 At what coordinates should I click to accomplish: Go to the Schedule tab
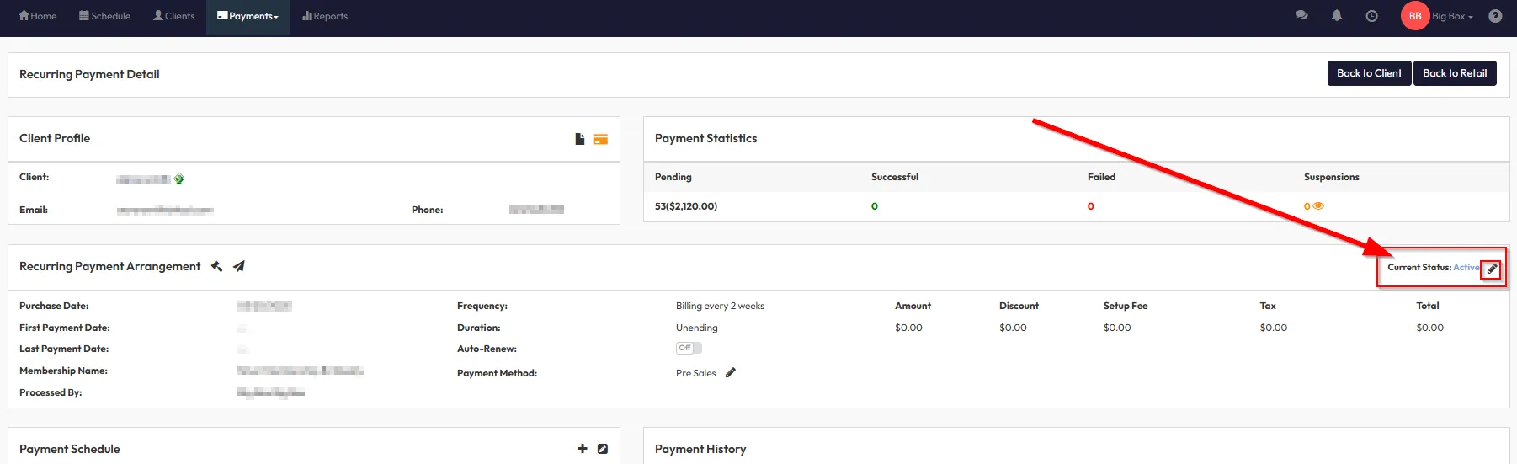[x=104, y=16]
